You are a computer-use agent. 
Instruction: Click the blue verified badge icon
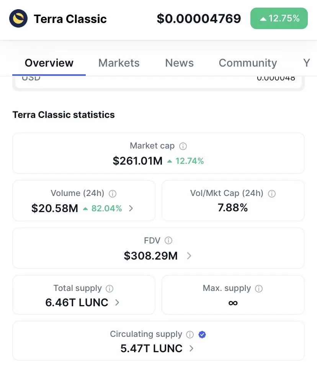coord(203,334)
